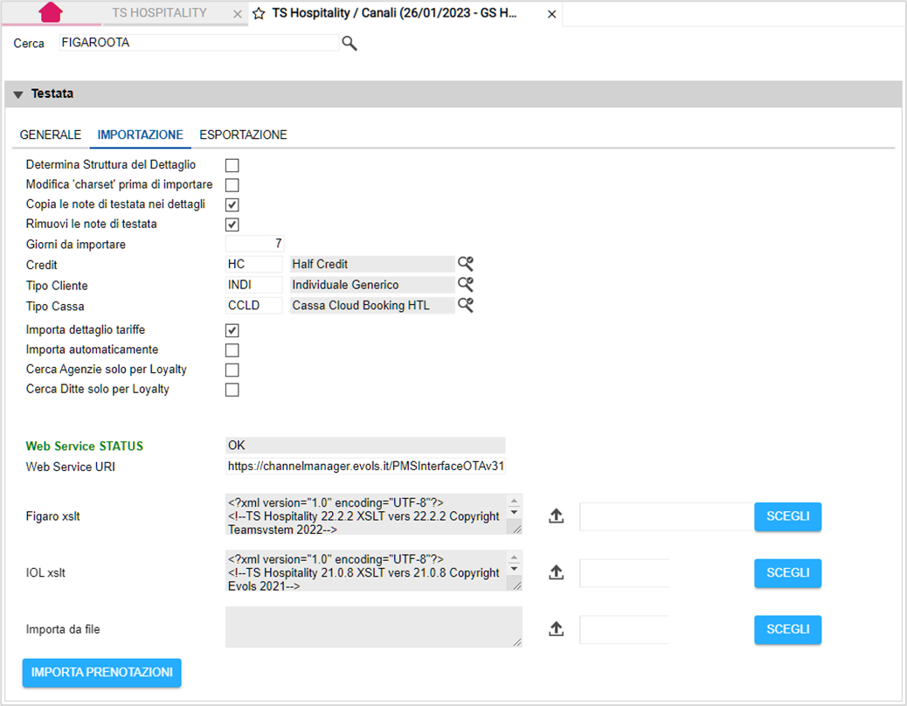Screen dimensions: 907x706
Task: Click the Cerca search field with FIGAROOTA
Action: (x=199, y=43)
